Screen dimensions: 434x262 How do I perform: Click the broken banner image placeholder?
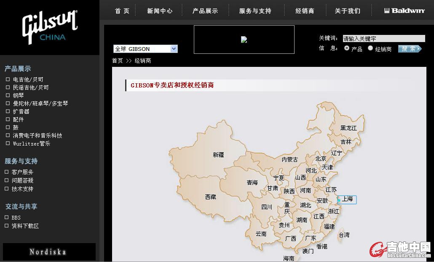[x=244, y=40]
